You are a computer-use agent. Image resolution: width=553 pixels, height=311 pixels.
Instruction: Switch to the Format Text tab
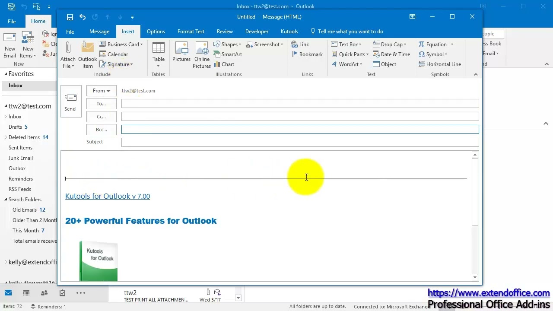[191, 32]
